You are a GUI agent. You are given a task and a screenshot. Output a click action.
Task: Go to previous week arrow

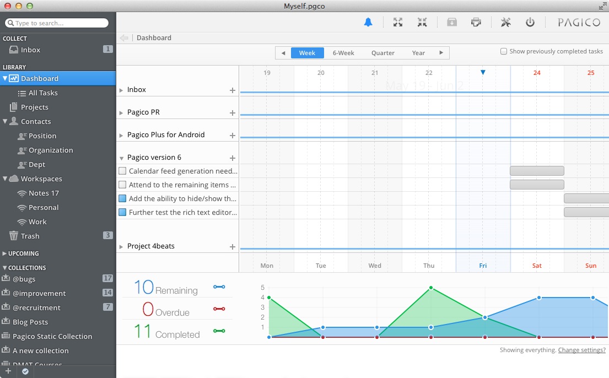point(283,53)
